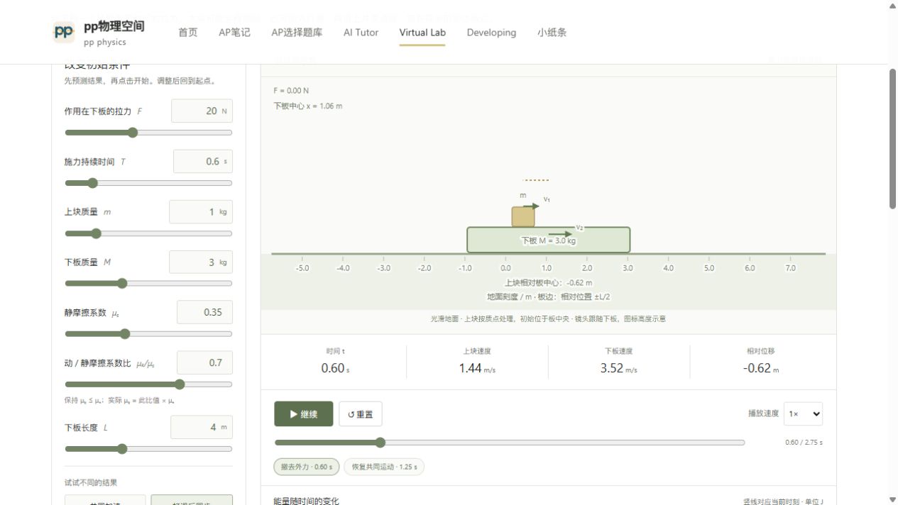
Task: Click the 施力持续时间 T slider handle
Action: (92, 183)
